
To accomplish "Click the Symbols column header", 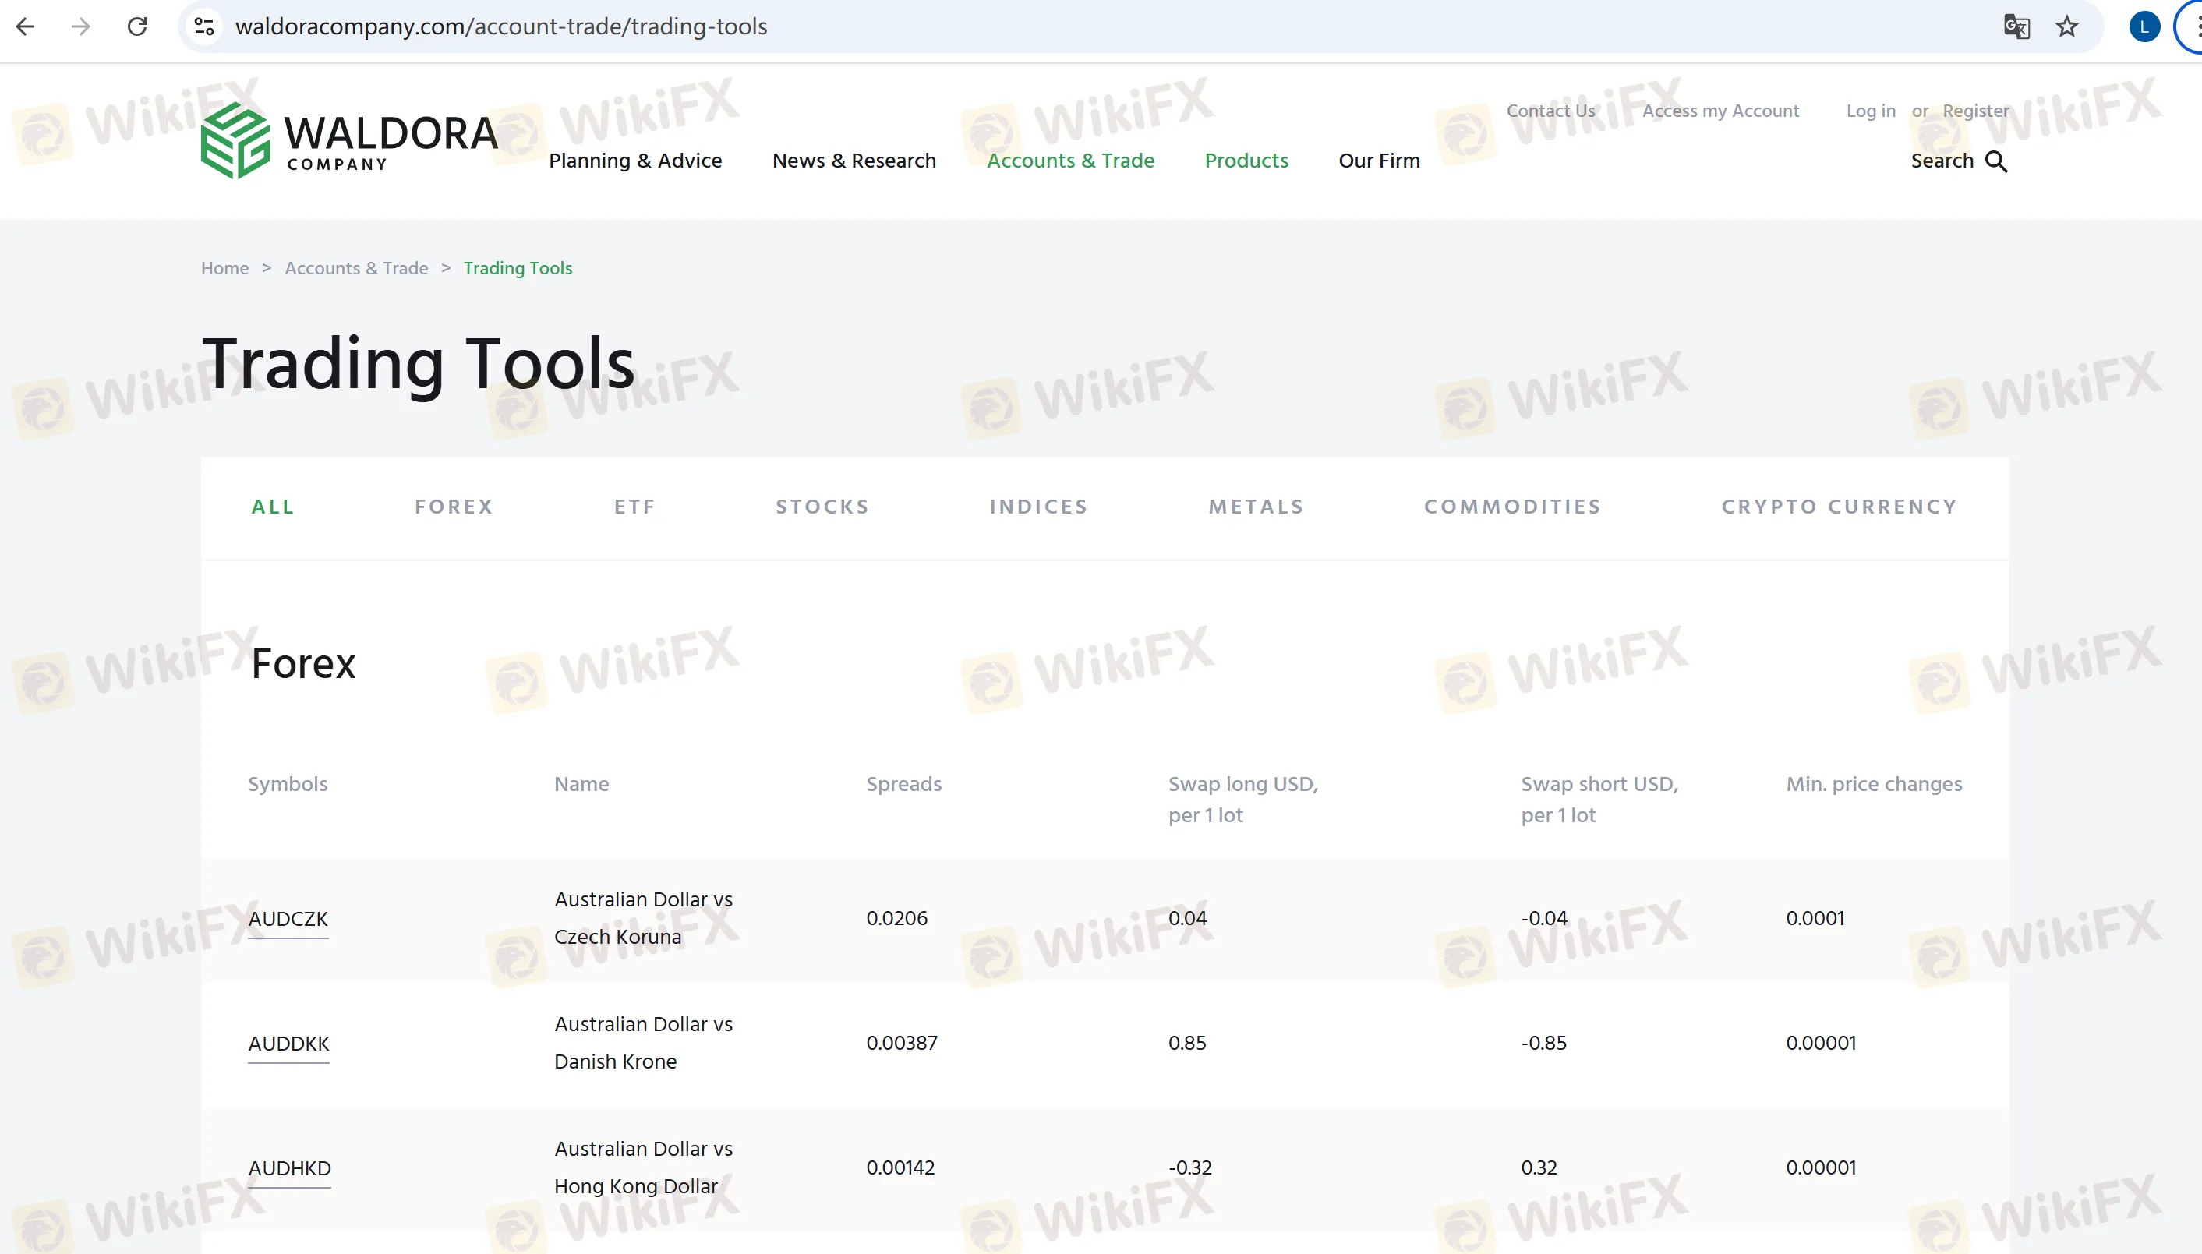I will pos(288,785).
